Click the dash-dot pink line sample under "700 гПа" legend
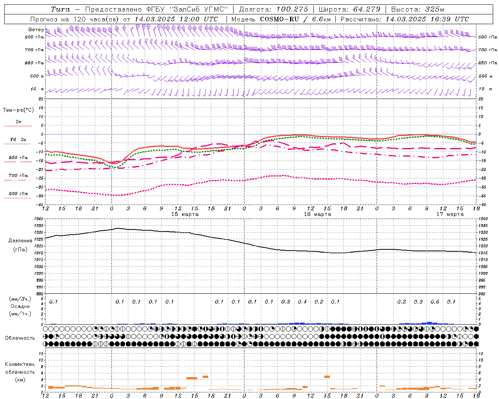Viewport: 499px width, 399px height. tap(17, 180)
